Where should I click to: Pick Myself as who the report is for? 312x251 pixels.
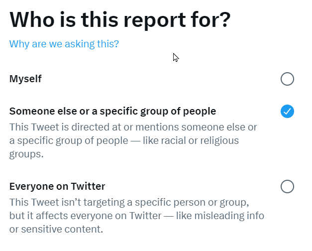point(287,79)
